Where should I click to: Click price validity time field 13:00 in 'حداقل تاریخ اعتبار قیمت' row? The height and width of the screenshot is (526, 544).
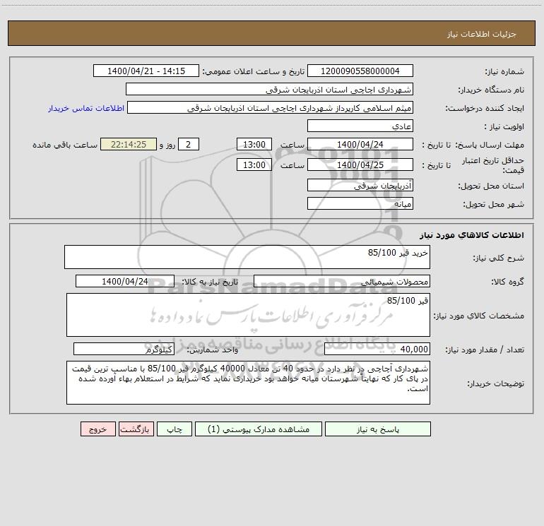(x=254, y=165)
